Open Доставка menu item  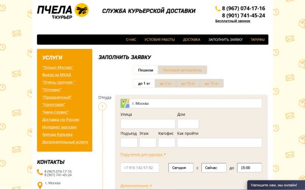point(192,40)
